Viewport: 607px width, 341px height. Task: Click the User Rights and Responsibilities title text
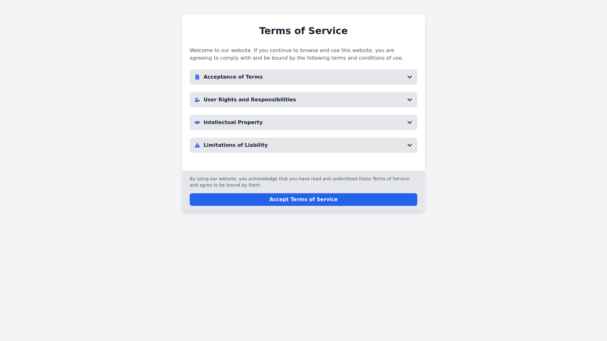(x=250, y=100)
